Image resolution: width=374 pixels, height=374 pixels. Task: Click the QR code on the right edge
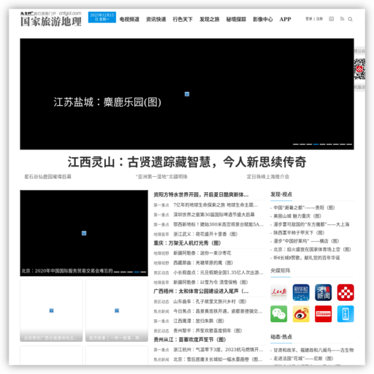[x=359, y=69]
